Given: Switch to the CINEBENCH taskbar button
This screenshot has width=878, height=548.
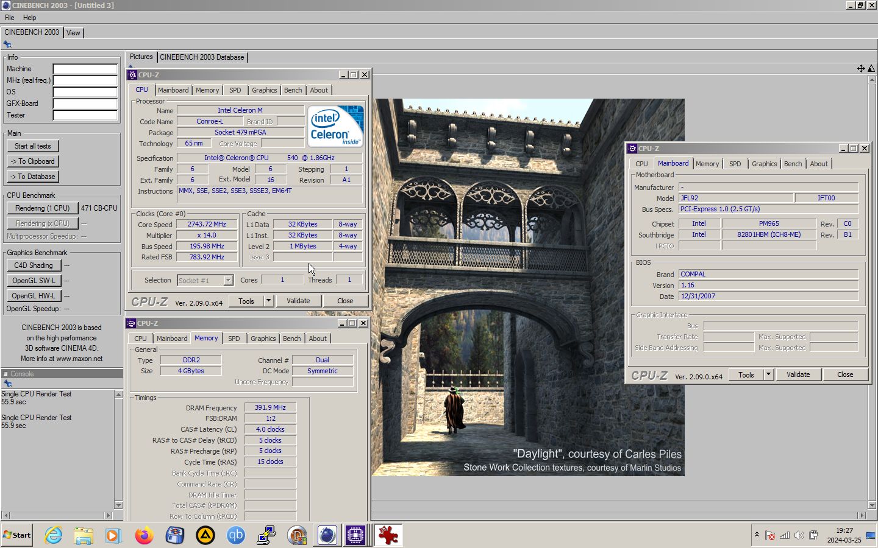Looking at the screenshot, I should tap(327, 535).
